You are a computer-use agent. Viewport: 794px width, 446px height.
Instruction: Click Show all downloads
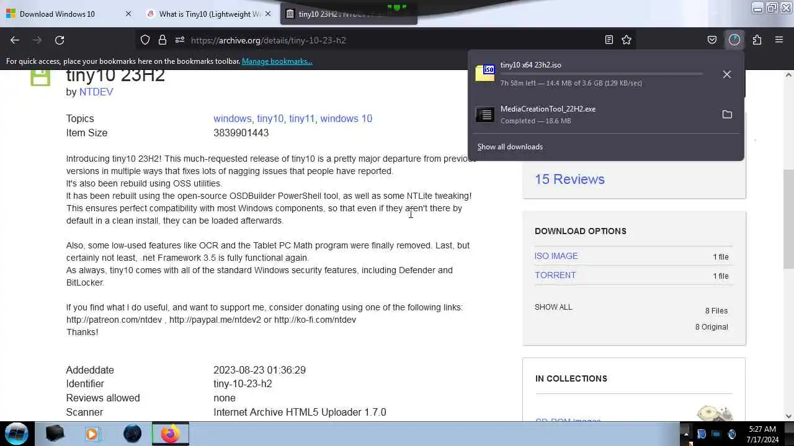510,147
